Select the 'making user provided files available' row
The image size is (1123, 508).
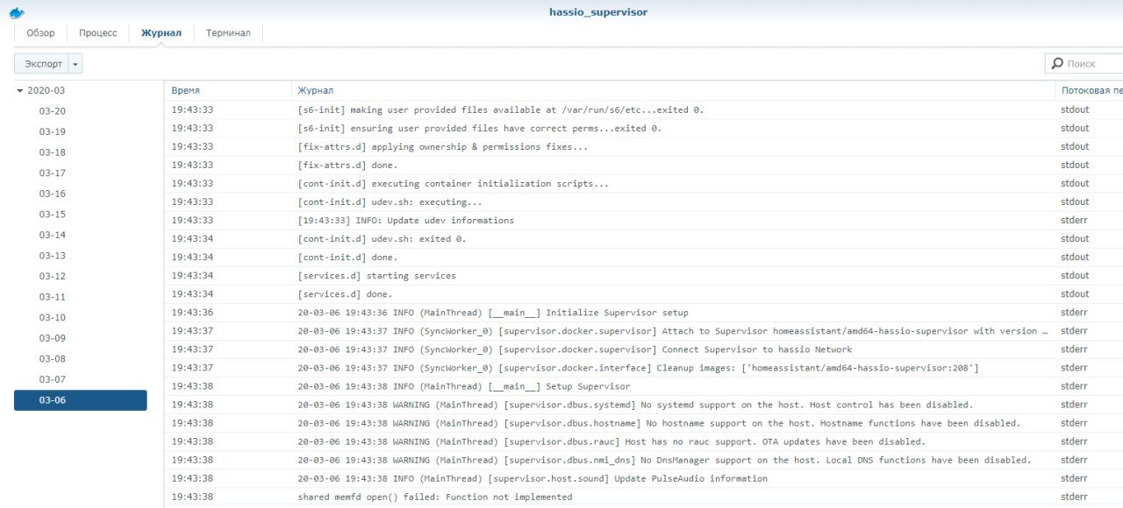coord(644,109)
